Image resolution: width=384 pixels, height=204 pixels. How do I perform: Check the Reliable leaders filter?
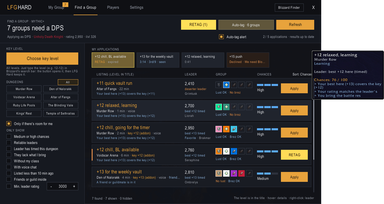9,143
